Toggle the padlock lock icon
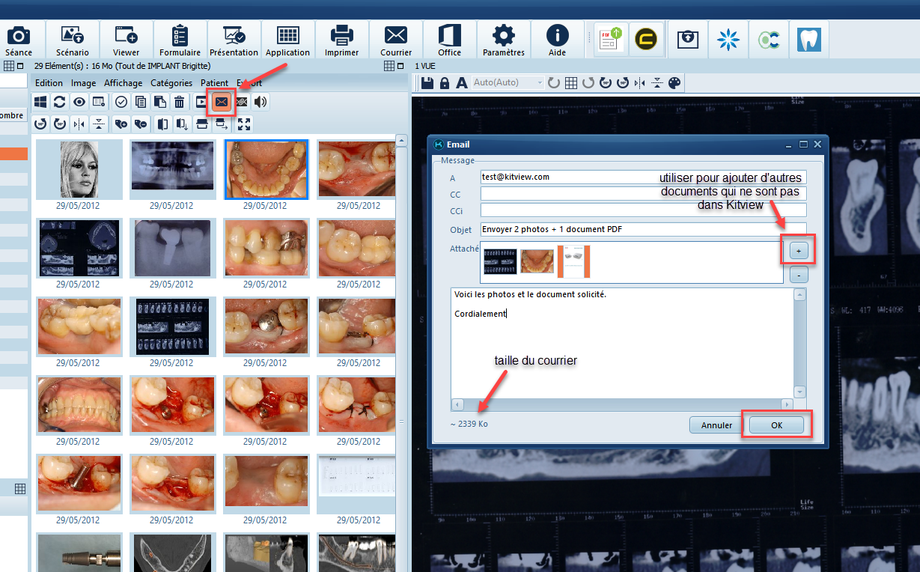This screenshot has height=572, width=920. (x=445, y=82)
